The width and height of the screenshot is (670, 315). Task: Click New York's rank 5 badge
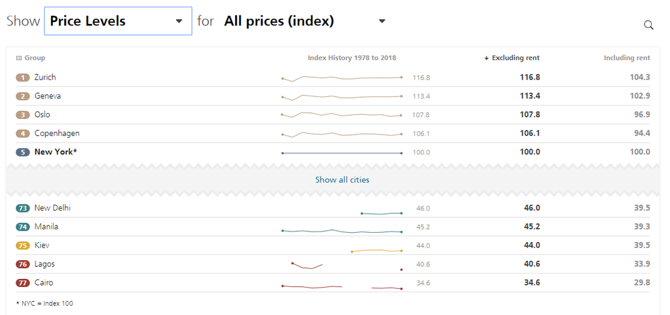(23, 152)
